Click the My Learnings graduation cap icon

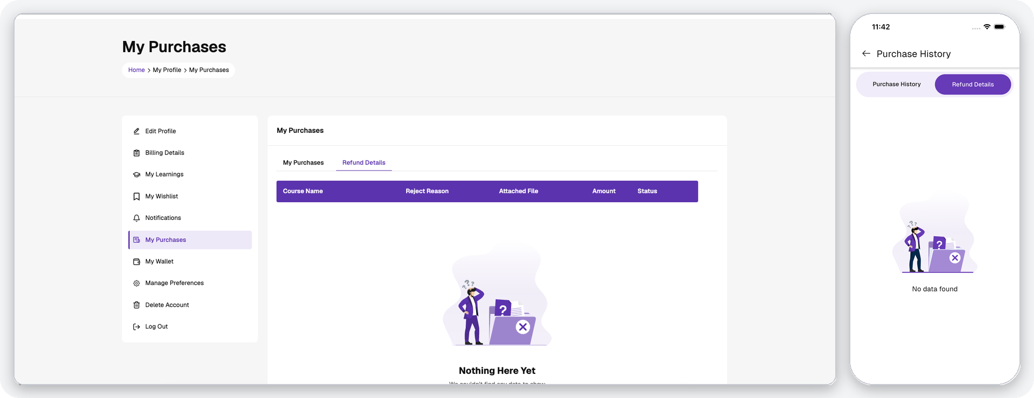[x=136, y=175]
